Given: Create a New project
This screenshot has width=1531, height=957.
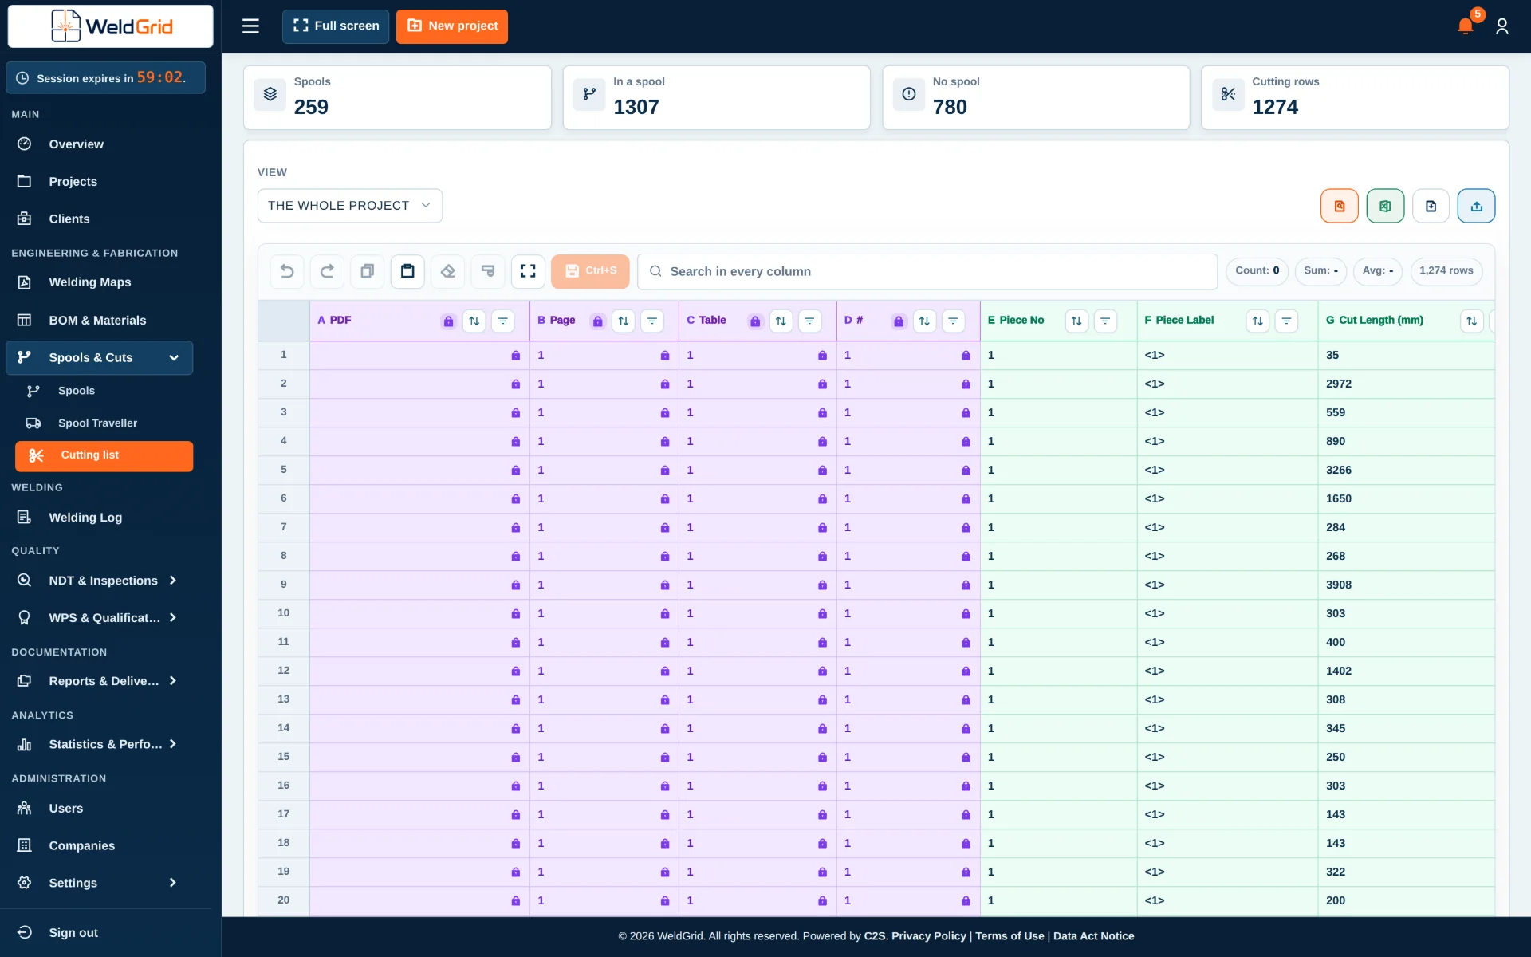Looking at the screenshot, I should (x=452, y=26).
